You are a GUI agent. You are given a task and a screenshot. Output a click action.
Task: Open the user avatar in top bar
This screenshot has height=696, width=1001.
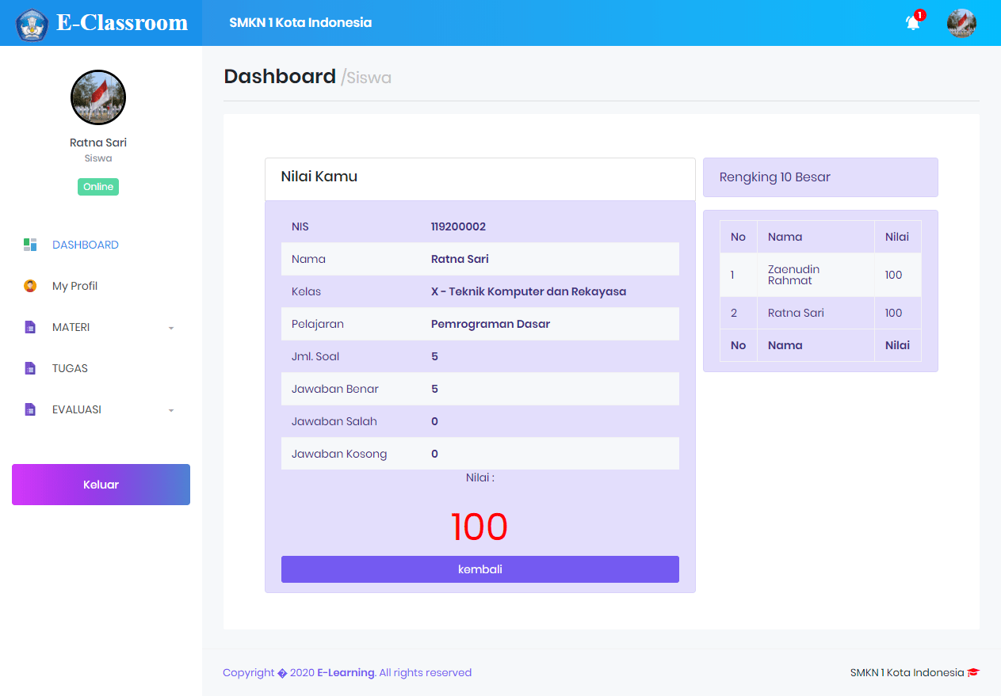click(x=961, y=23)
